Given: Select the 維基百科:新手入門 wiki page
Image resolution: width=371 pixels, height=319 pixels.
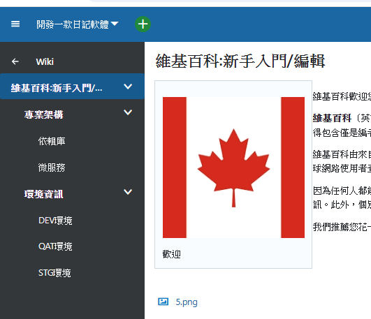Looking at the screenshot, I should pos(57,88).
